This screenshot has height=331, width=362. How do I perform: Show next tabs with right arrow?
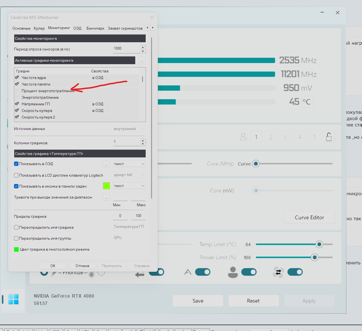click(153, 28)
